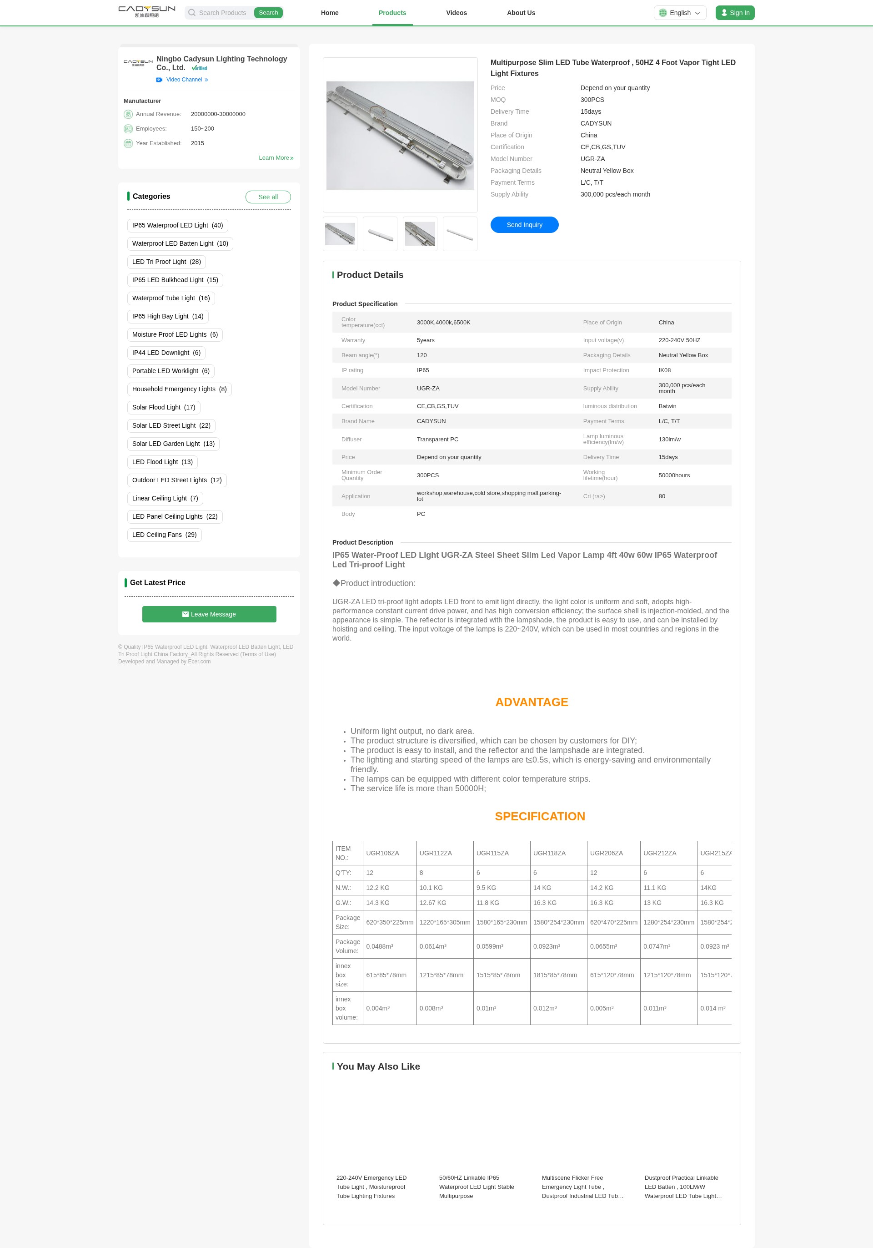Click the main product image

click(401, 135)
